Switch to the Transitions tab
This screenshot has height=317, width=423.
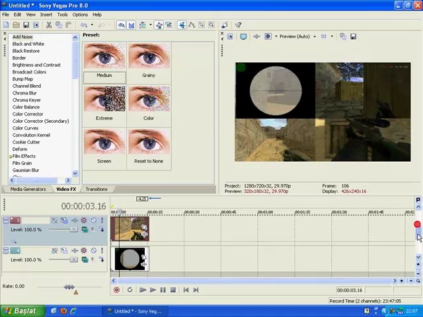(x=96, y=190)
